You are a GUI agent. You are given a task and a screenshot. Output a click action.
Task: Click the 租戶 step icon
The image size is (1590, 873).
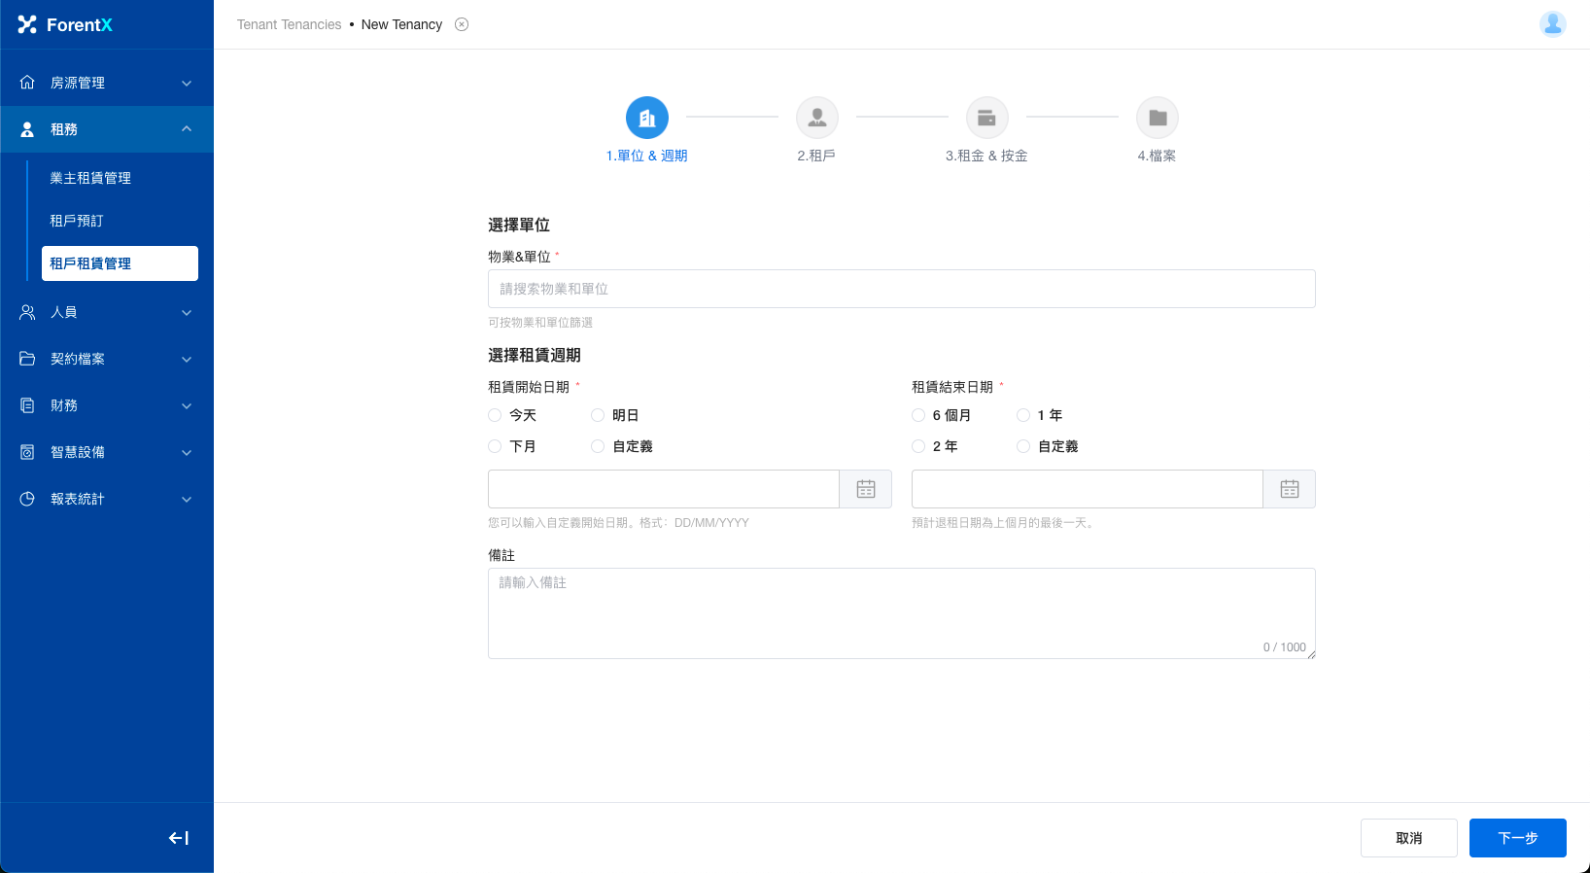(816, 118)
